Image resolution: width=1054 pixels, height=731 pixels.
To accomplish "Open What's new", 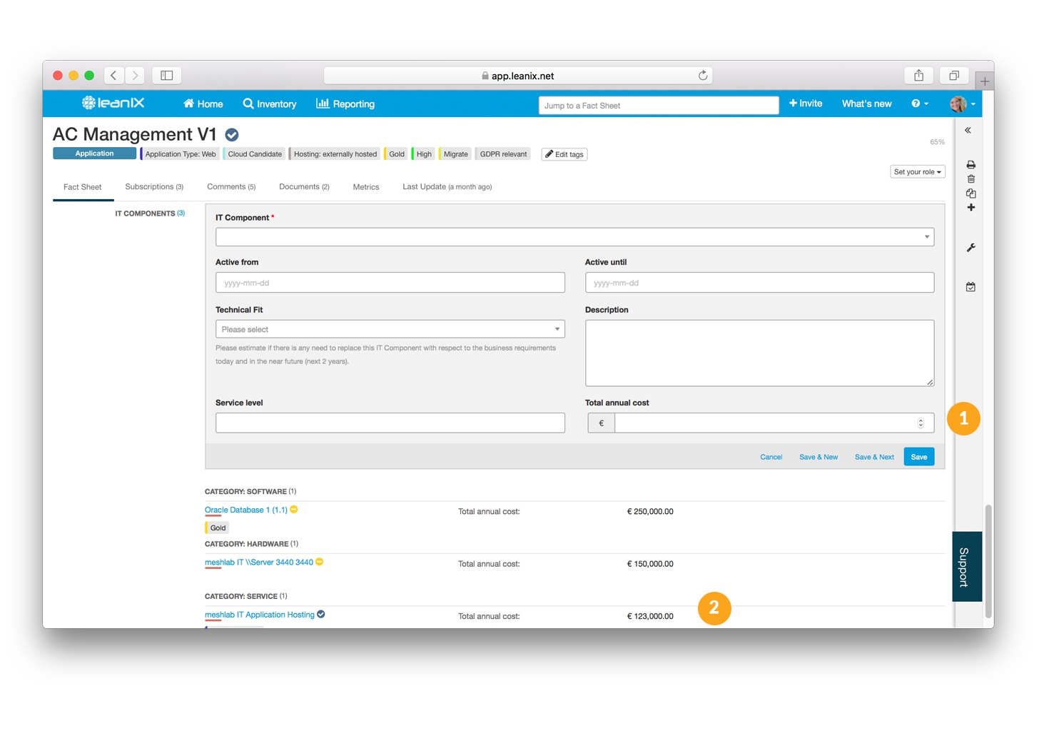I will [866, 104].
